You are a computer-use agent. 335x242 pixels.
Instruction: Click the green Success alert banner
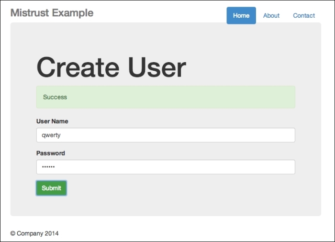pyautogui.click(x=166, y=97)
